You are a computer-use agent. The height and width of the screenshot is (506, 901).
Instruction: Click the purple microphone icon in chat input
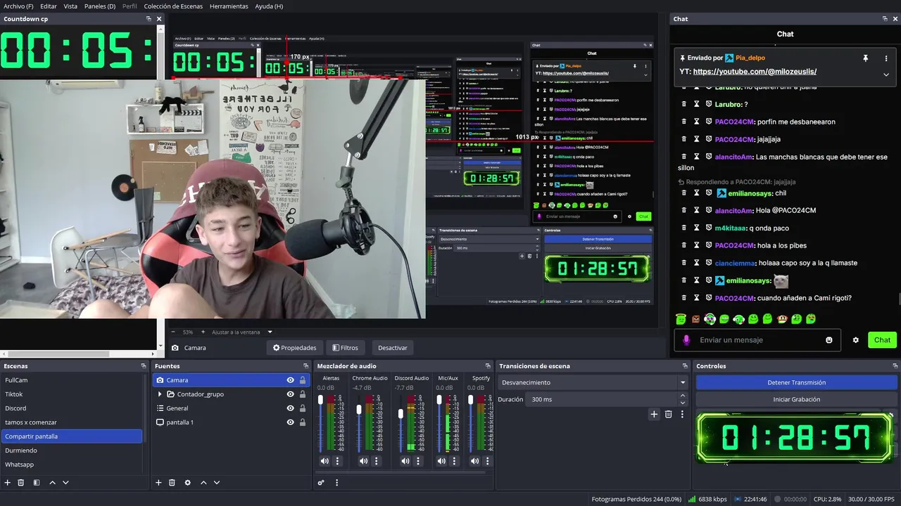click(x=686, y=340)
